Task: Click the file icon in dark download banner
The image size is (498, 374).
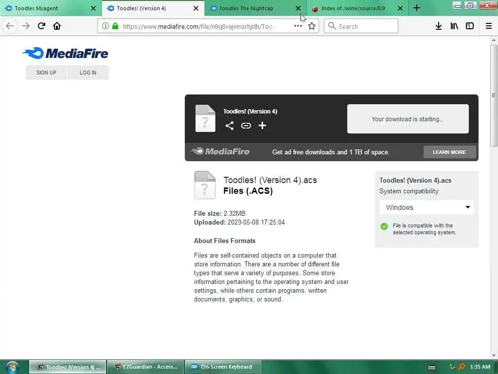Action: point(205,118)
